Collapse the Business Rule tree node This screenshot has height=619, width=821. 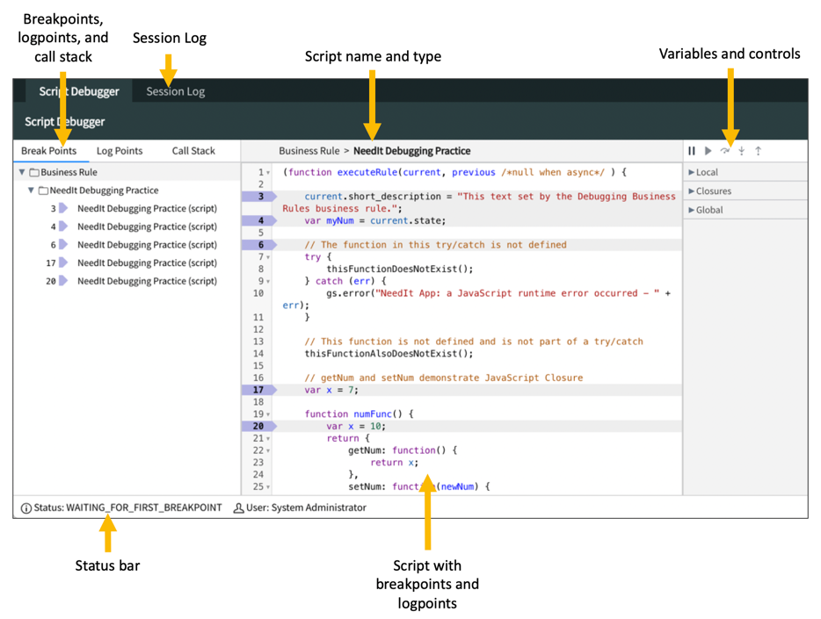(x=21, y=172)
